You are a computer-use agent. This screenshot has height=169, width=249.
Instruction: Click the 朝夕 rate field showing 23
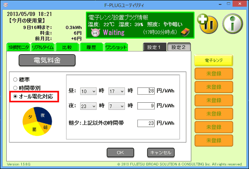click(x=146, y=123)
